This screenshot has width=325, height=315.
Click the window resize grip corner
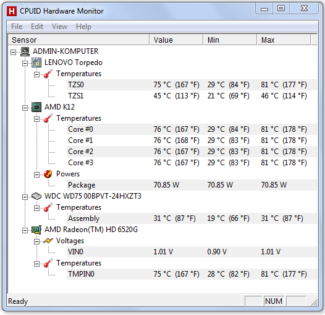coord(314,302)
